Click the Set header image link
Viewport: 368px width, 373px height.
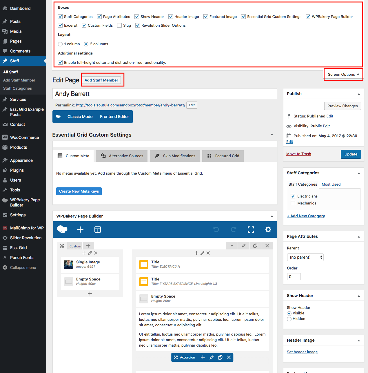coord(302,352)
